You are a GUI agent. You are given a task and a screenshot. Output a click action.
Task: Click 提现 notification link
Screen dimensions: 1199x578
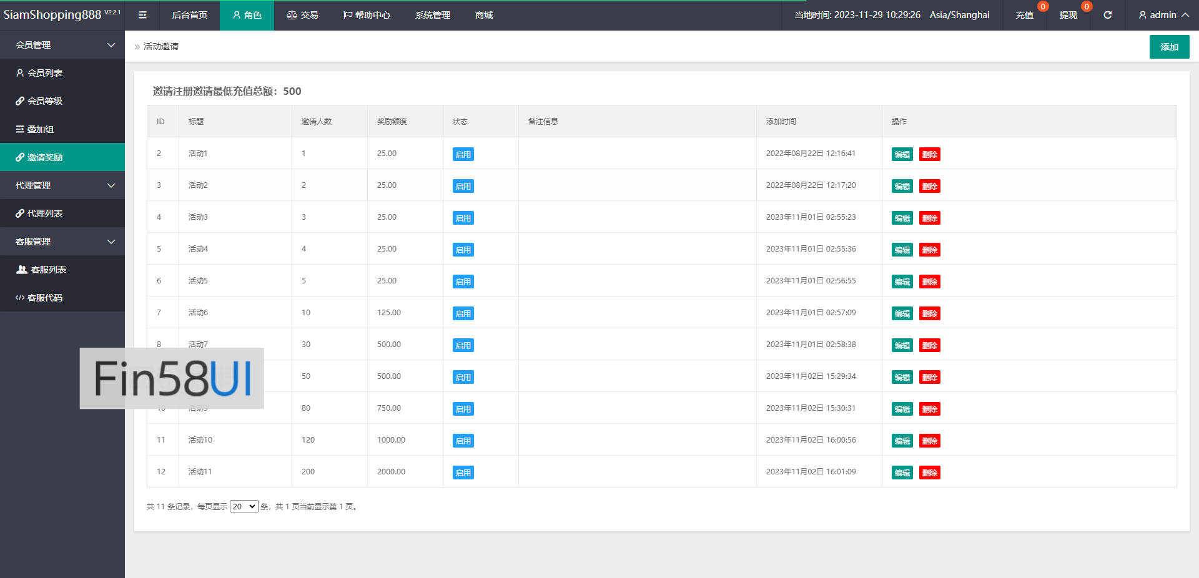(1068, 15)
